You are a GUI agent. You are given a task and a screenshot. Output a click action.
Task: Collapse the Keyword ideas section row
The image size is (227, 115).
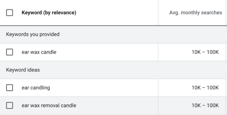coord(23,70)
